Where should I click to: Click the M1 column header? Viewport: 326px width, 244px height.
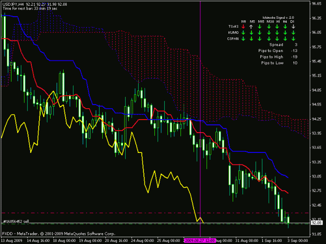pos(244,21)
